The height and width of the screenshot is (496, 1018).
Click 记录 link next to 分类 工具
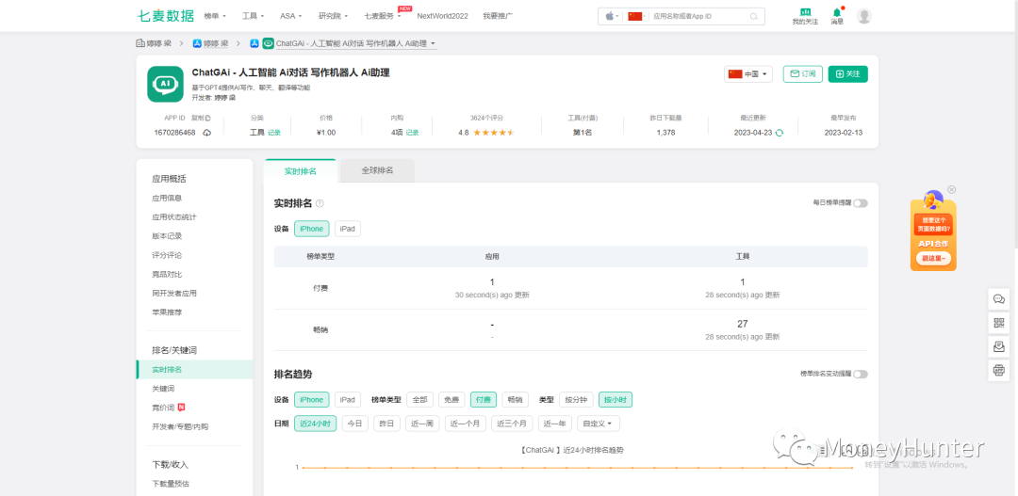click(x=274, y=133)
